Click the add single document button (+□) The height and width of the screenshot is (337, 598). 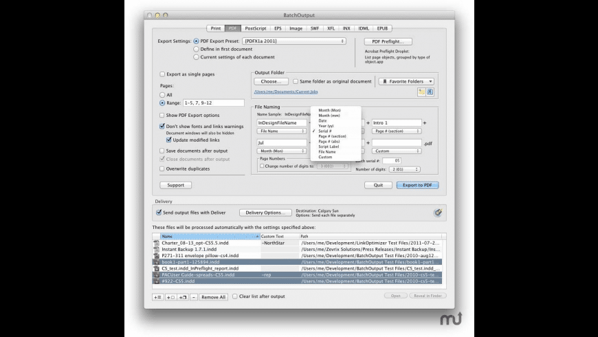[170, 297]
